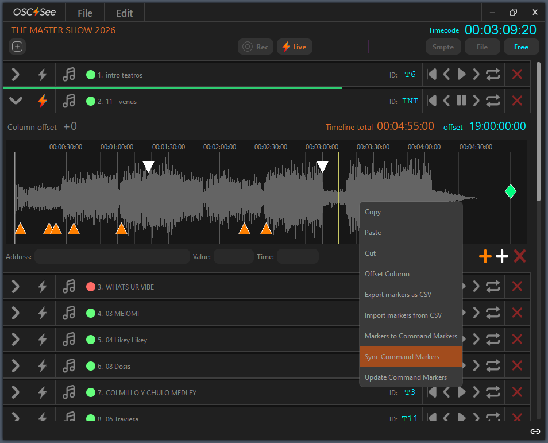
Task: Click the Rec button
Action: (256, 47)
